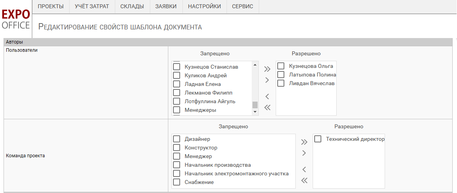Go to the Настройки menu
Screen dimensions: 457x193
(x=204, y=6)
